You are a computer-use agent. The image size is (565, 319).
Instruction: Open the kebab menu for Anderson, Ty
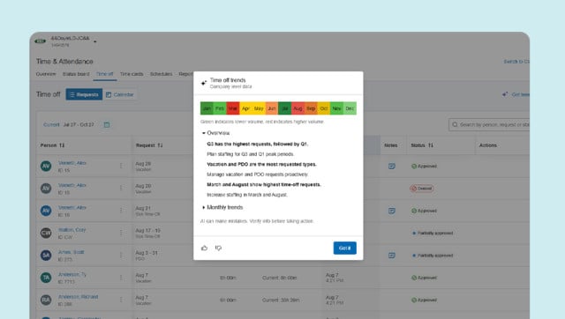click(x=121, y=278)
